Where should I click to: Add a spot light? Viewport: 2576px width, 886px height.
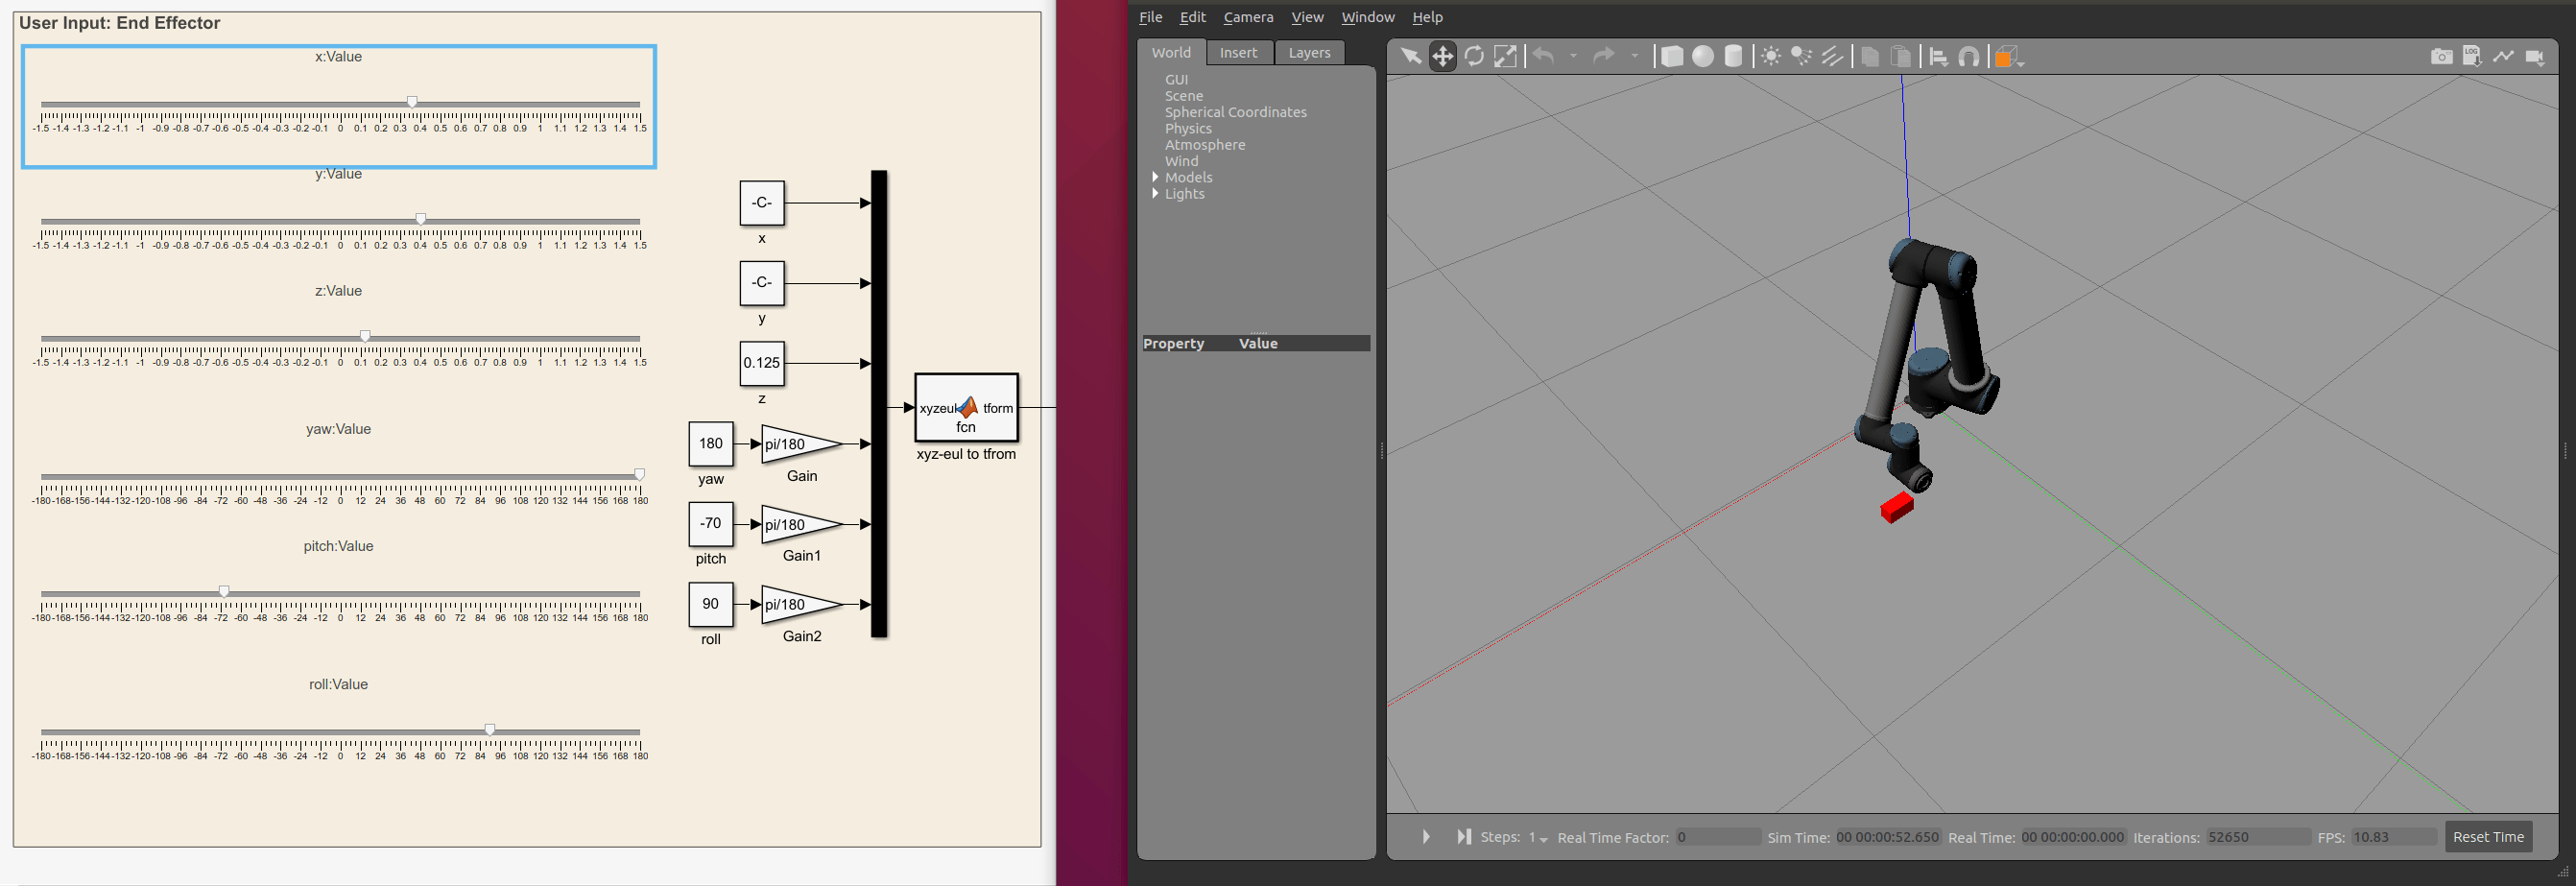click(x=1801, y=56)
